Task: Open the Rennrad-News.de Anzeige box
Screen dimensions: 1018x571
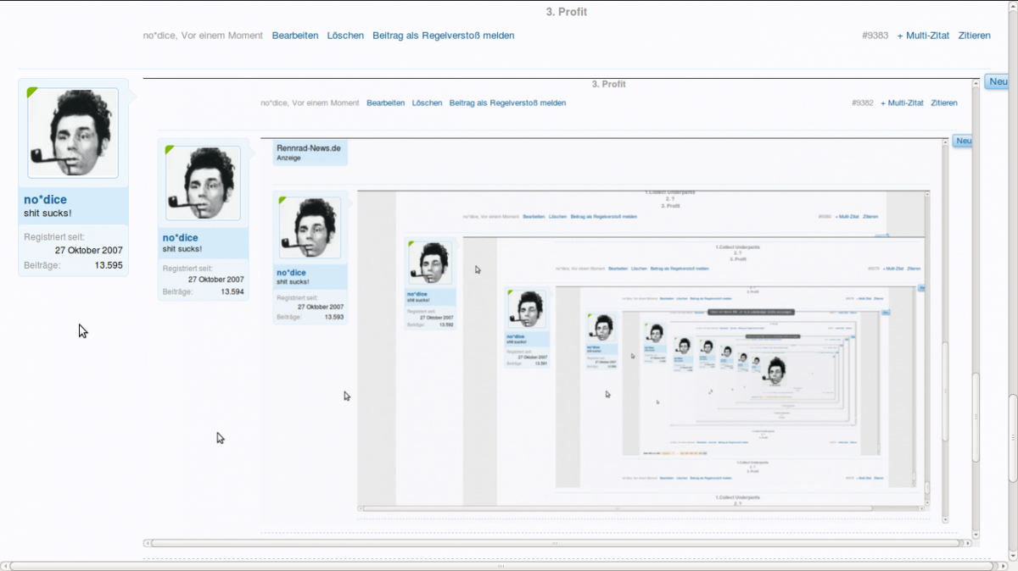Action: pos(309,152)
